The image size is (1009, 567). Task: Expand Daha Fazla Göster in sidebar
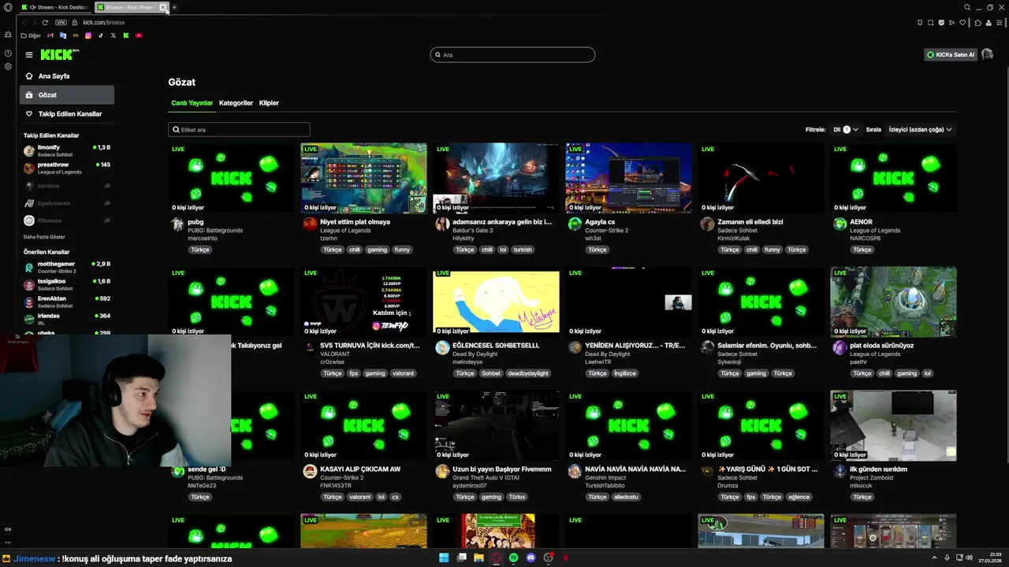click(44, 236)
